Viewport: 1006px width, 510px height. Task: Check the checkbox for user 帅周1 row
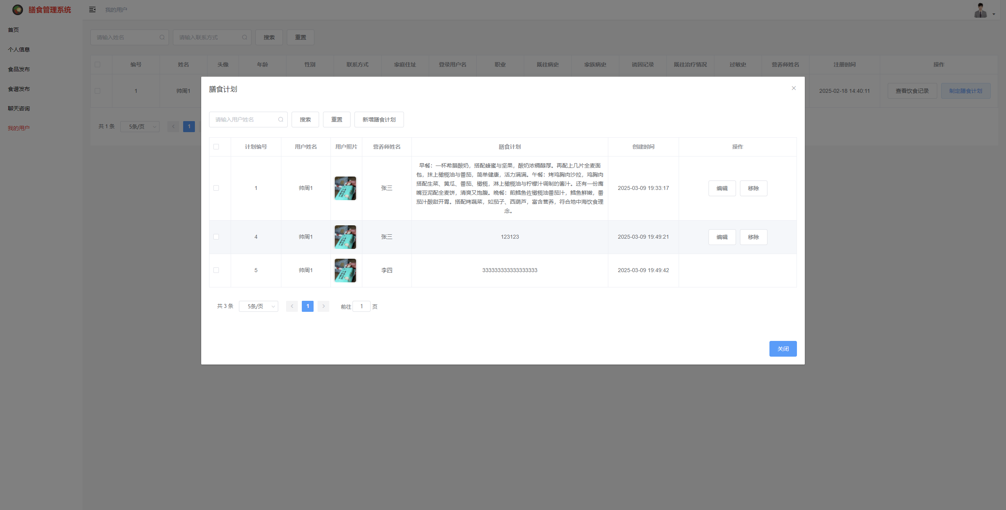pos(97,91)
